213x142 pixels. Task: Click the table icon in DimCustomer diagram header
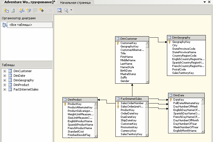(x=118, y=39)
